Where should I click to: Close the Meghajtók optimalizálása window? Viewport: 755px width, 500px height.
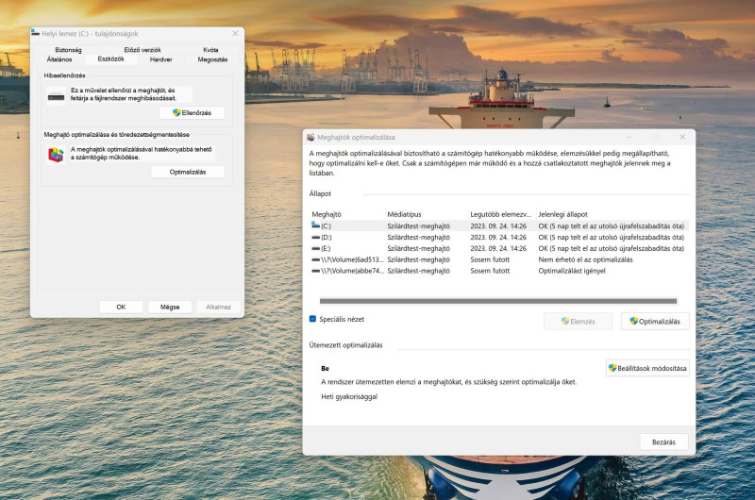tap(682, 137)
